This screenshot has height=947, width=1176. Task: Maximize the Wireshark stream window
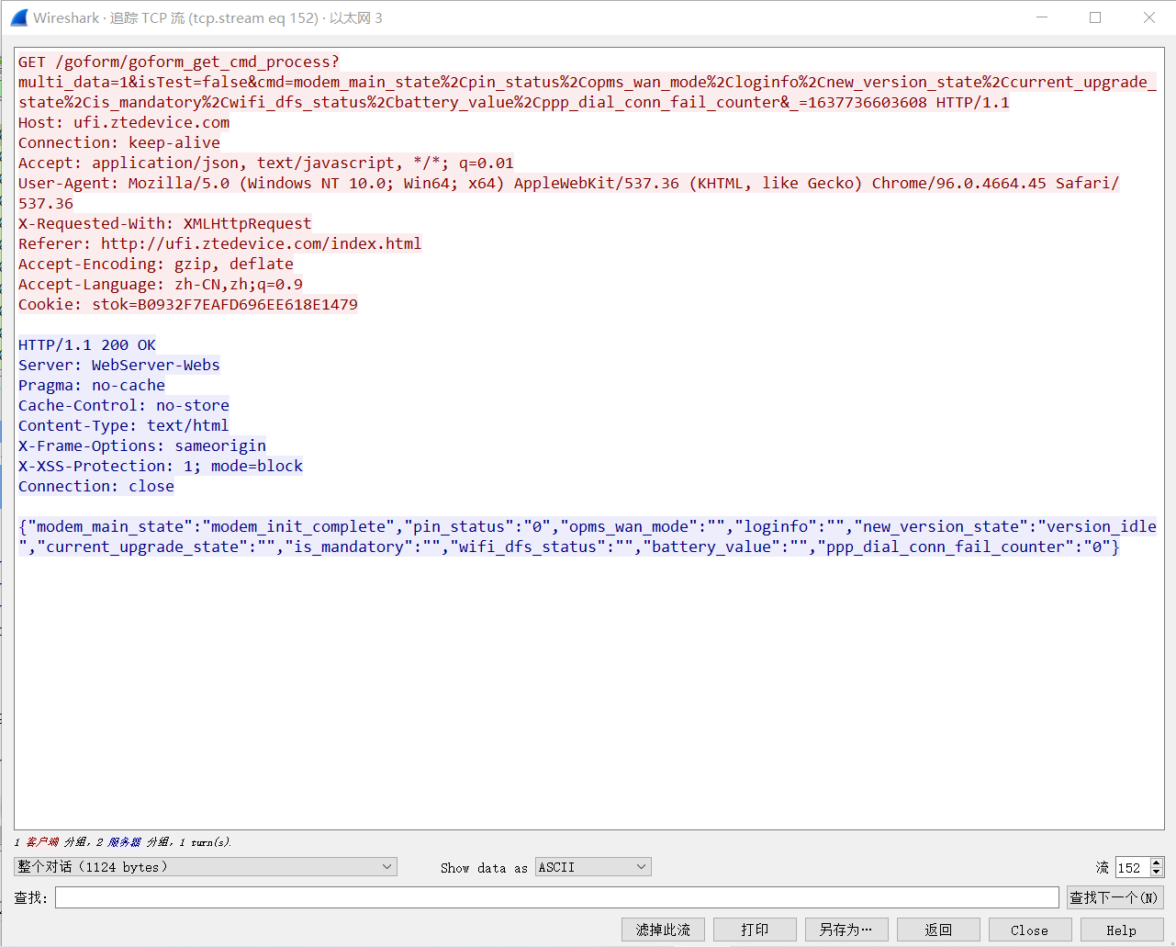pyautogui.click(x=1095, y=17)
